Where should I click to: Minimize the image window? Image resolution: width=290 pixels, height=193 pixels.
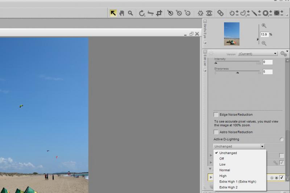185,34
